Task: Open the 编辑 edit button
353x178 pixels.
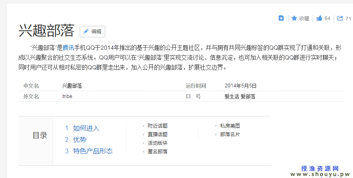Action: tap(92, 32)
